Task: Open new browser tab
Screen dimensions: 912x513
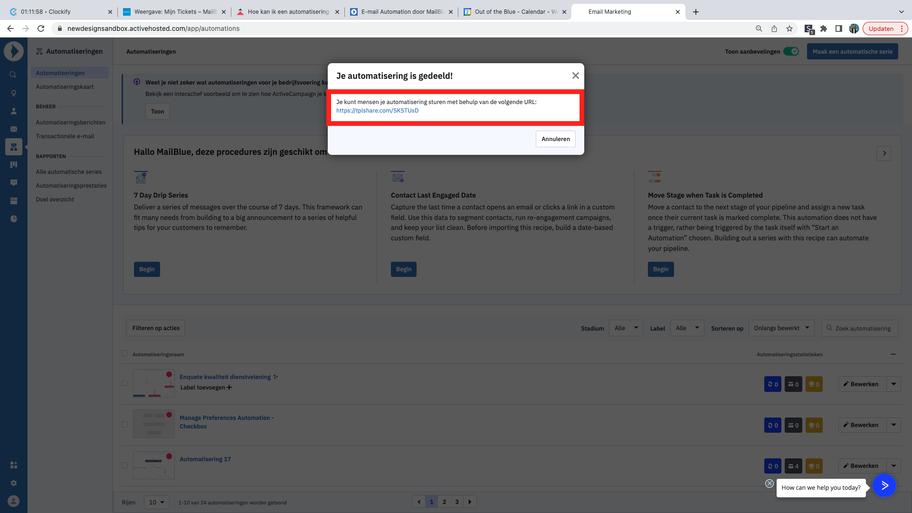Action: (696, 12)
